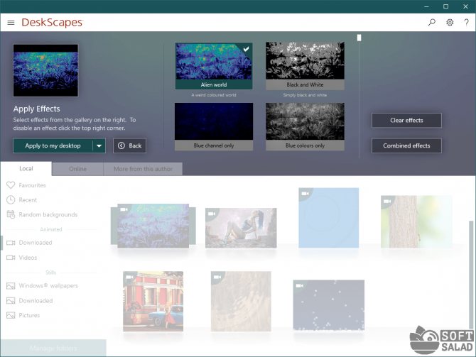This screenshot has width=476, height=357.
Task: Click the help question mark icon
Action: point(466,22)
